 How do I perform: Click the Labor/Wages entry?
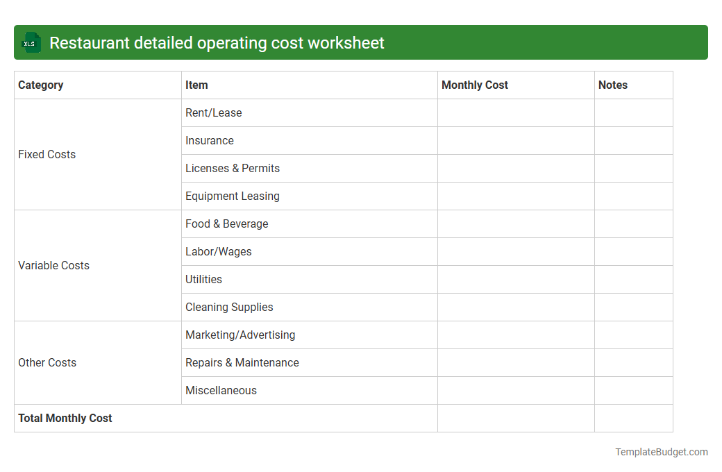219,251
